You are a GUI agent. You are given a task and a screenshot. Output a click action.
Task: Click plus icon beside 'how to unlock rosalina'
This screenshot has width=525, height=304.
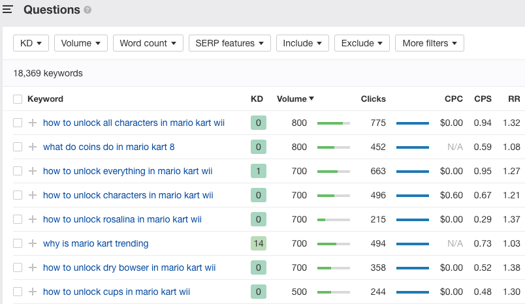coord(33,219)
